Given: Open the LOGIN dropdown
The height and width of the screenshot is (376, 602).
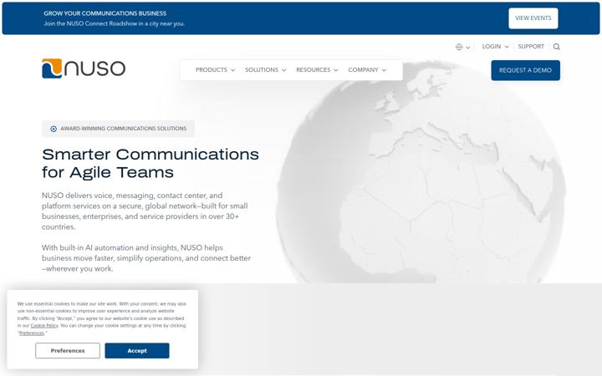Looking at the screenshot, I should 495,47.
